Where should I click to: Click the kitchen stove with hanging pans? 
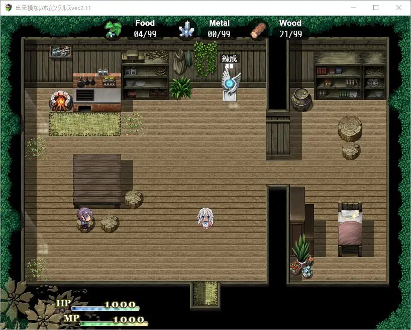click(x=97, y=90)
